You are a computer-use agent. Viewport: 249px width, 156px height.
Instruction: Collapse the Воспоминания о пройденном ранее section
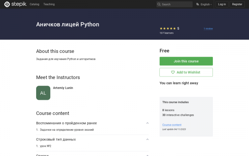(x=147, y=123)
